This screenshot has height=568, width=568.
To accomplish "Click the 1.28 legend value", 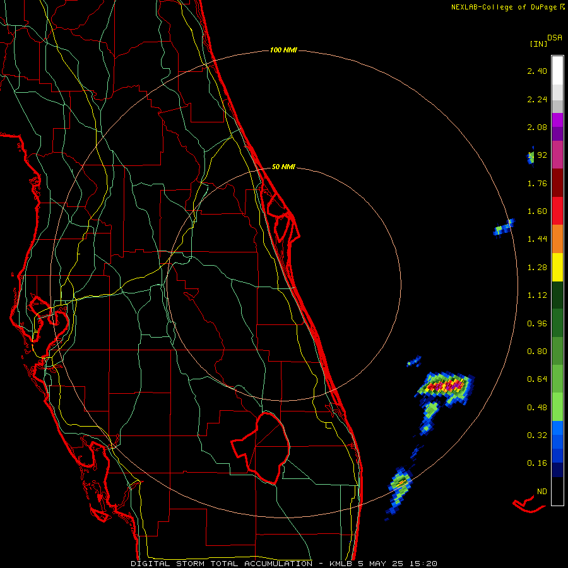I will point(537,268).
